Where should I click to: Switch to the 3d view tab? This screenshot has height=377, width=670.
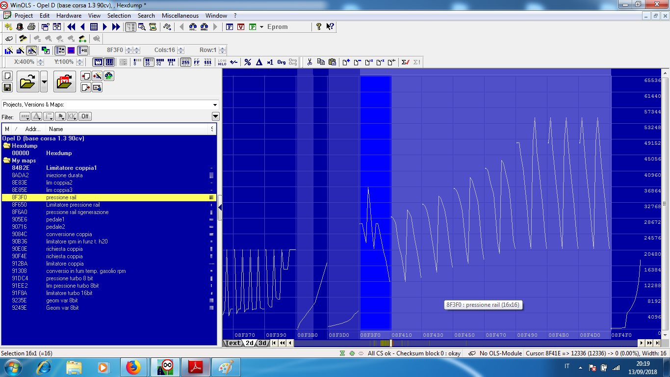263,343
